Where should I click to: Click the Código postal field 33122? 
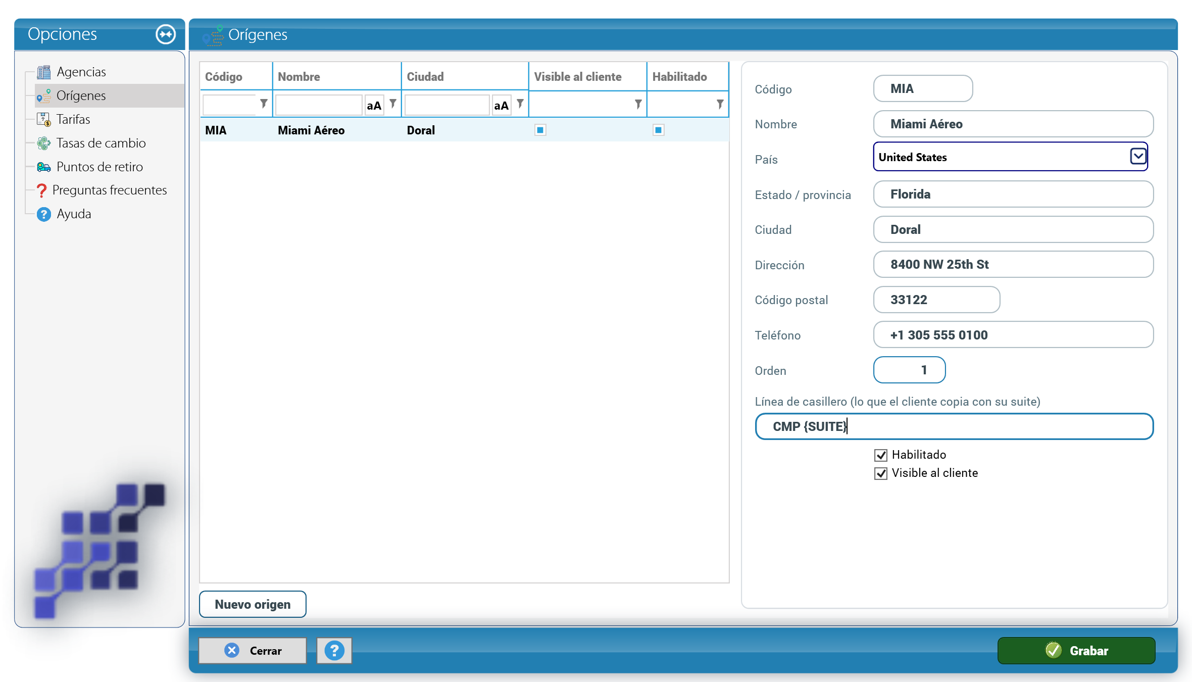[x=936, y=300]
